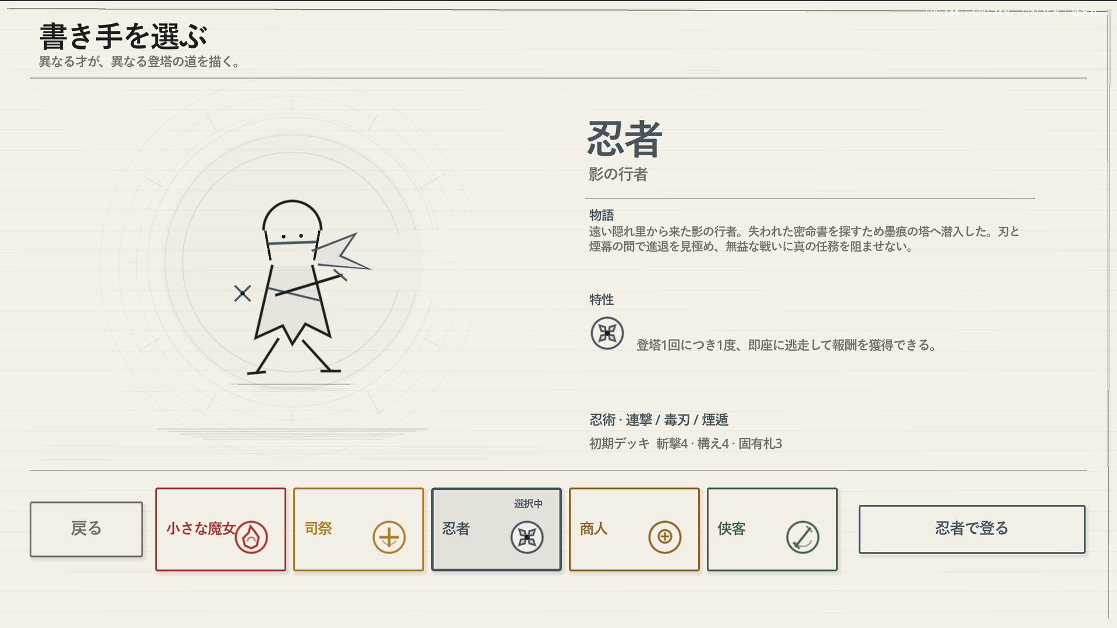The image size is (1117, 628).
Task: Click the 忍術 keywords line
Action: tap(659, 420)
